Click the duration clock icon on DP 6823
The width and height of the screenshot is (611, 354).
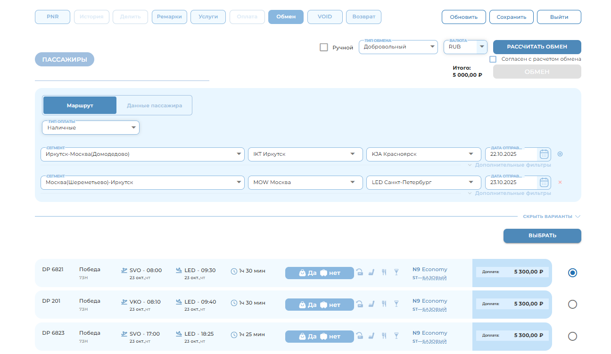pos(233,335)
